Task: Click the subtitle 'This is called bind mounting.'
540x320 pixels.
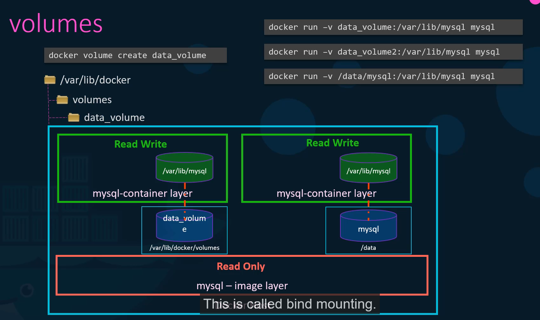Action: [290, 304]
